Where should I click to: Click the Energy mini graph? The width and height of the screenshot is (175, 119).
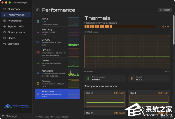click(73, 83)
